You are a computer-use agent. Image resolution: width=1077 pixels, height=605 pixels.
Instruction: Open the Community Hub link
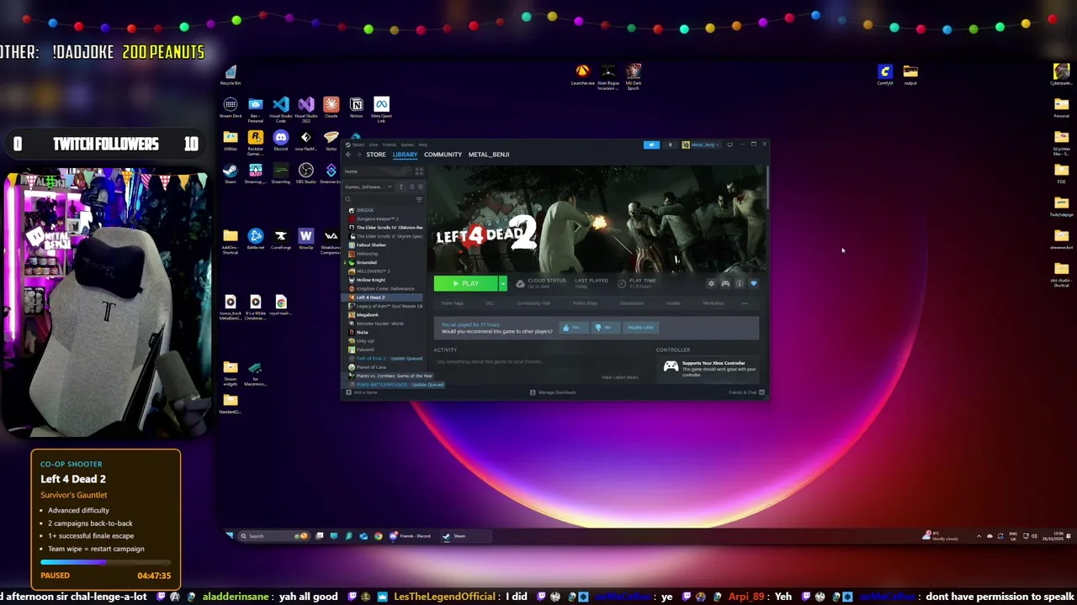pyautogui.click(x=533, y=303)
